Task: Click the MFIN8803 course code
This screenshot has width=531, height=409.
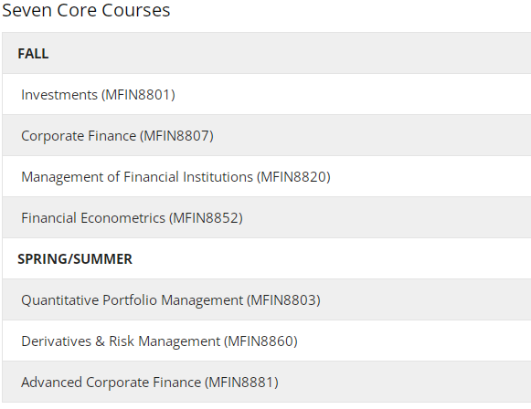Action: [283, 300]
